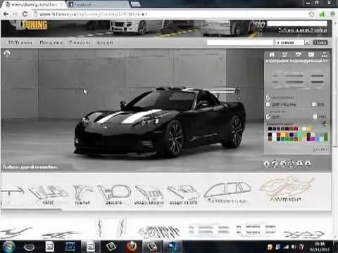Viewport: 338px width, 253px height.
Task: Open the Firefox icon in the taskbar
Action: point(132,247)
